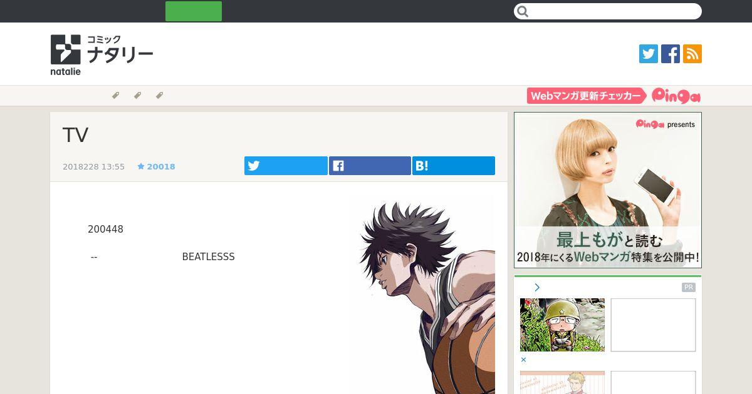The width and height of the screenshot is (752, 394).
Task: Click the first tag icon in nav bar
Action: click(115, 96)
